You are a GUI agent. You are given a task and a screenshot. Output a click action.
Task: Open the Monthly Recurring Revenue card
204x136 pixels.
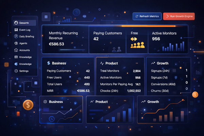pos(65,39)
